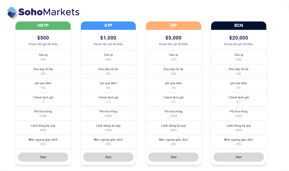Click the $20,000 minimum deposit amount
The height and width of the screenshot is (171, 289).
pyautogui.click(x=239, y=38)
